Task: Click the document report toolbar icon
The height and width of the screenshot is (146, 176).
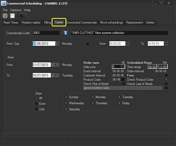Action: pyautogui.click(x=12, y=16)
